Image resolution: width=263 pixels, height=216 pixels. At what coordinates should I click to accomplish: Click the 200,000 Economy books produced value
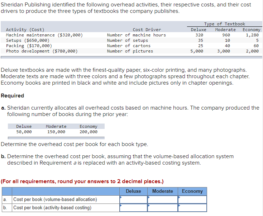tap(89, 132)
